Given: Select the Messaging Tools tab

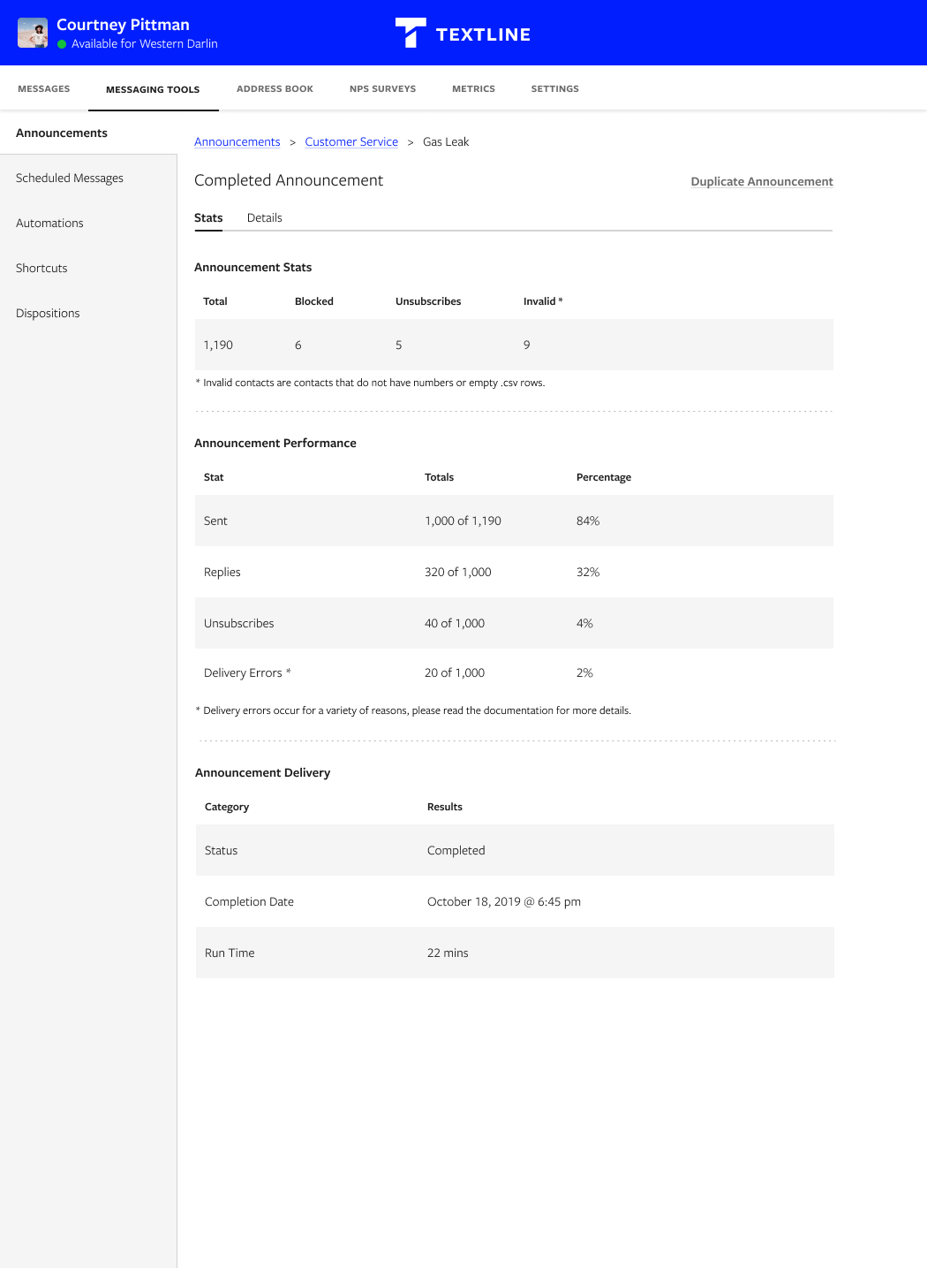Looking at the screenshot, I should pos(153,89).
